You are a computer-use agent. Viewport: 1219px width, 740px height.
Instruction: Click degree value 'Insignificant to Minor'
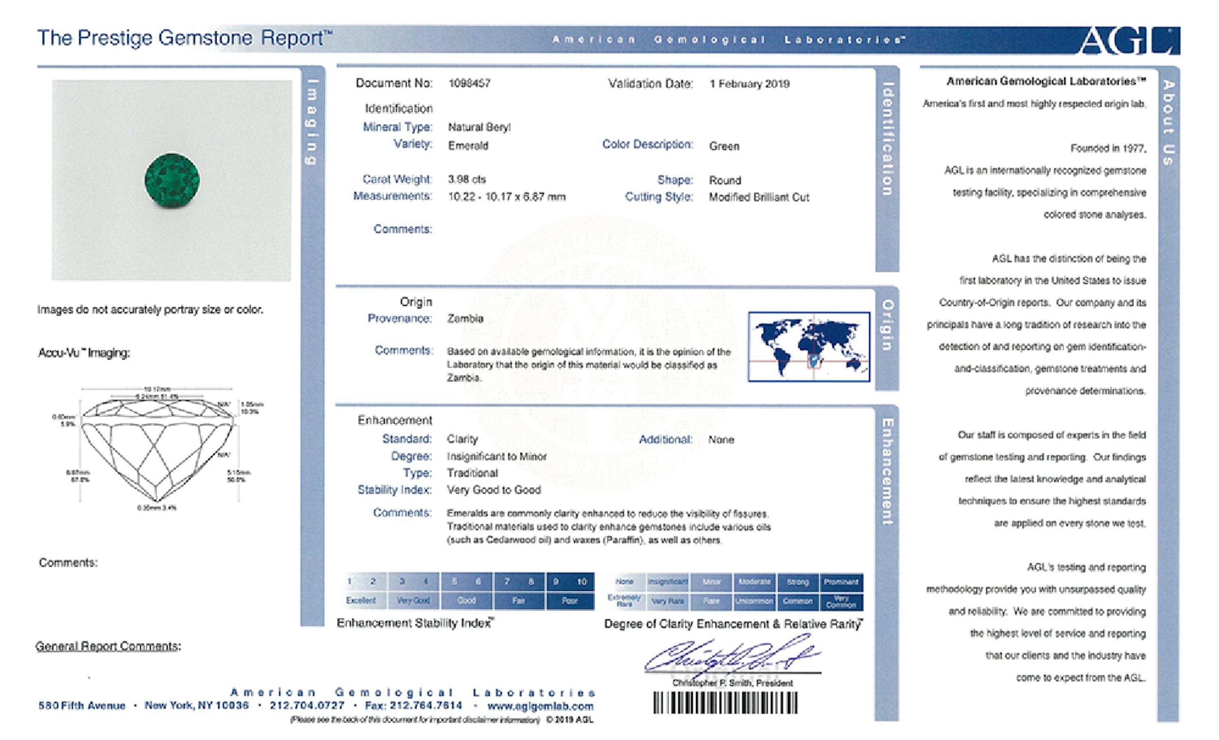497,456
